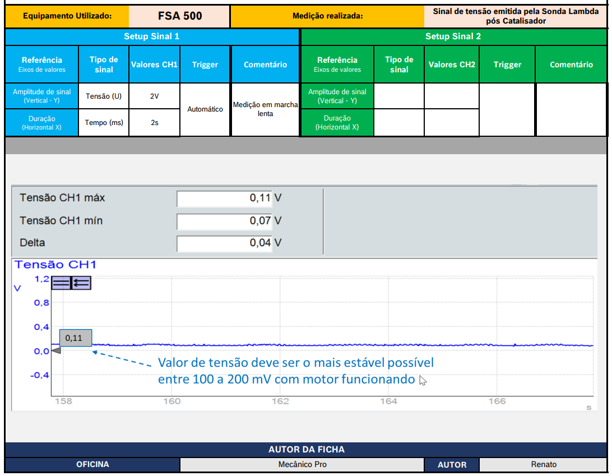Select the Automático trigger cell

click(x=205, y=109)
